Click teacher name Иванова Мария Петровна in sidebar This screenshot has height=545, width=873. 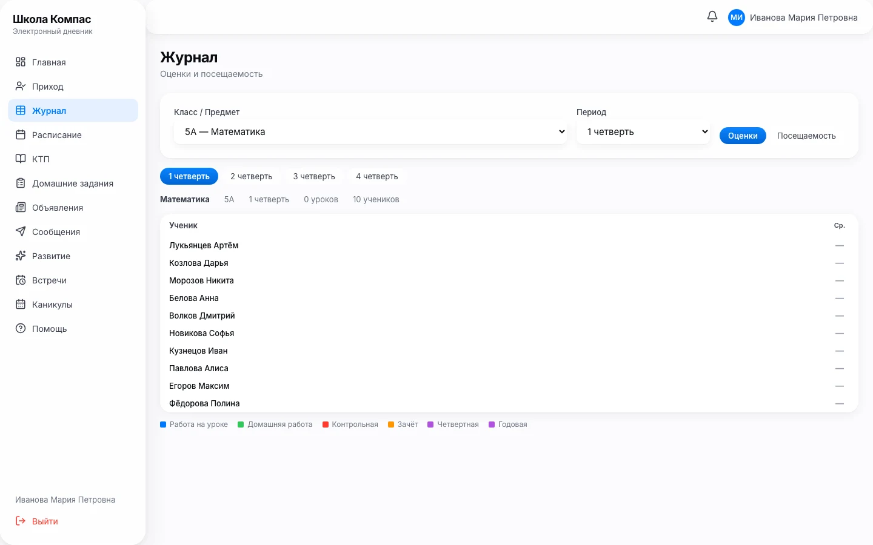click(x=65, y=500)
